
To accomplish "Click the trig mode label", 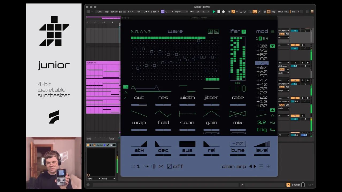I will click(262, 130).
